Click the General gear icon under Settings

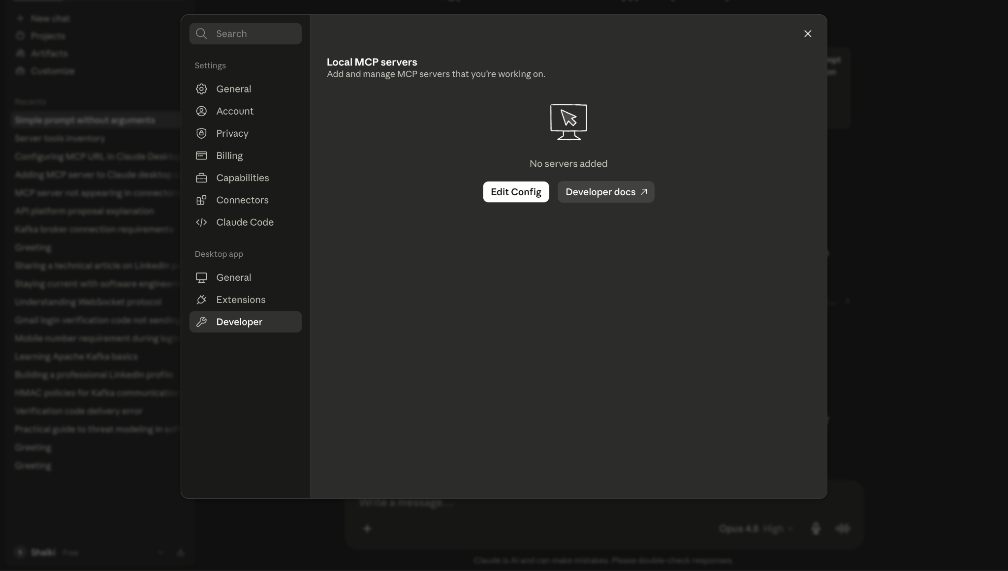(201, 89)
